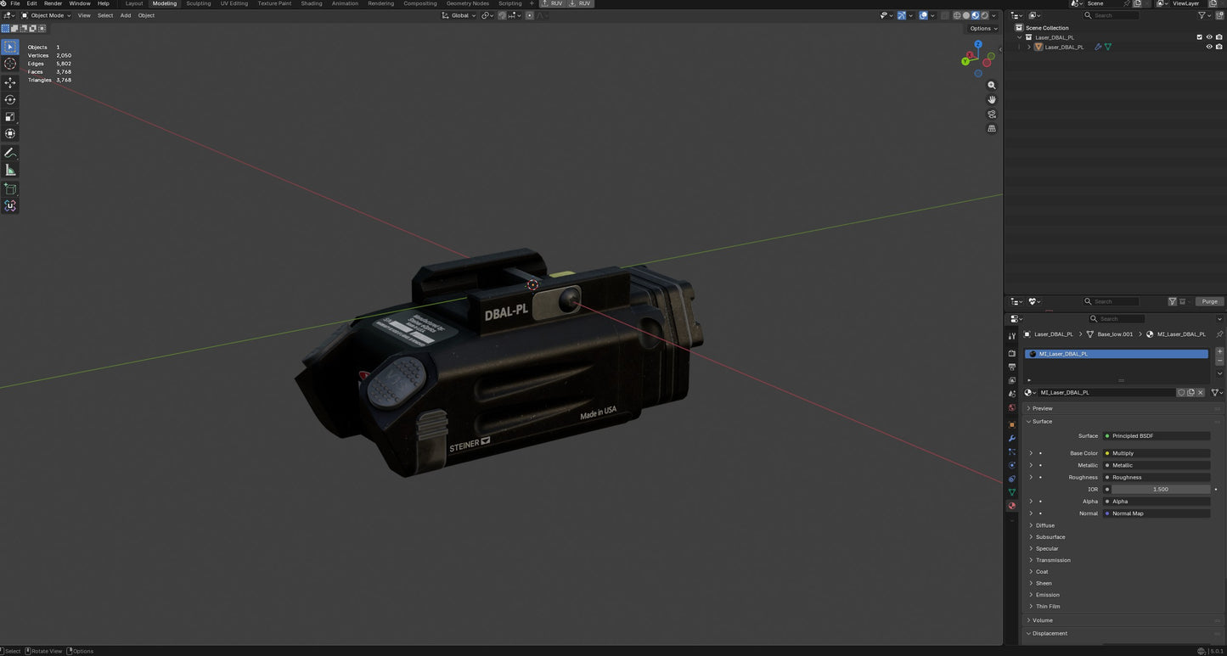Select the Measure tool
The image size is (1227, 656).
[10, 170]
